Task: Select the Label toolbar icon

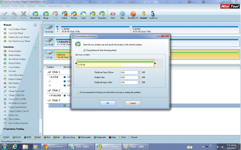Action: point(93,15)
